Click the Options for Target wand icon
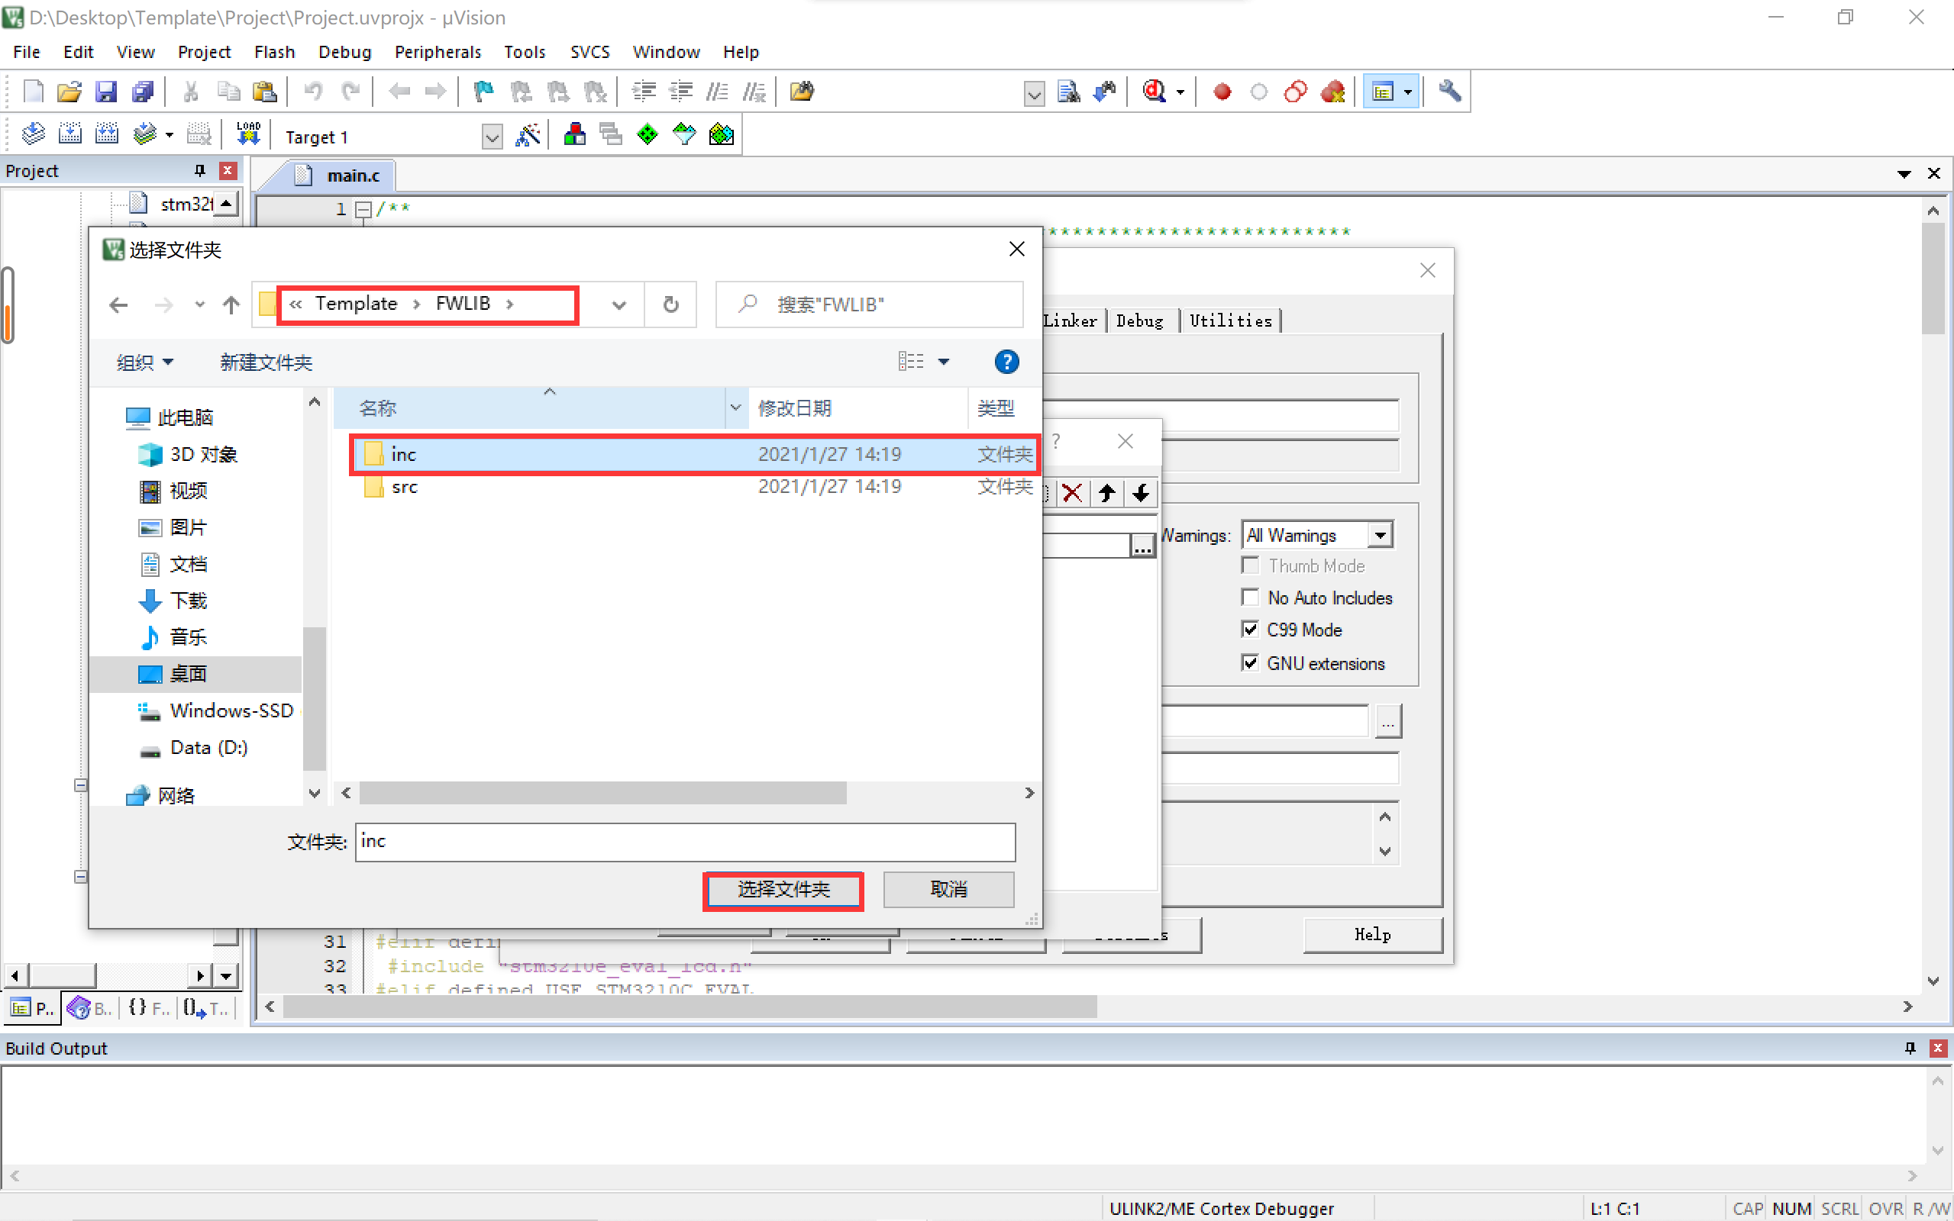 (528, 136)
